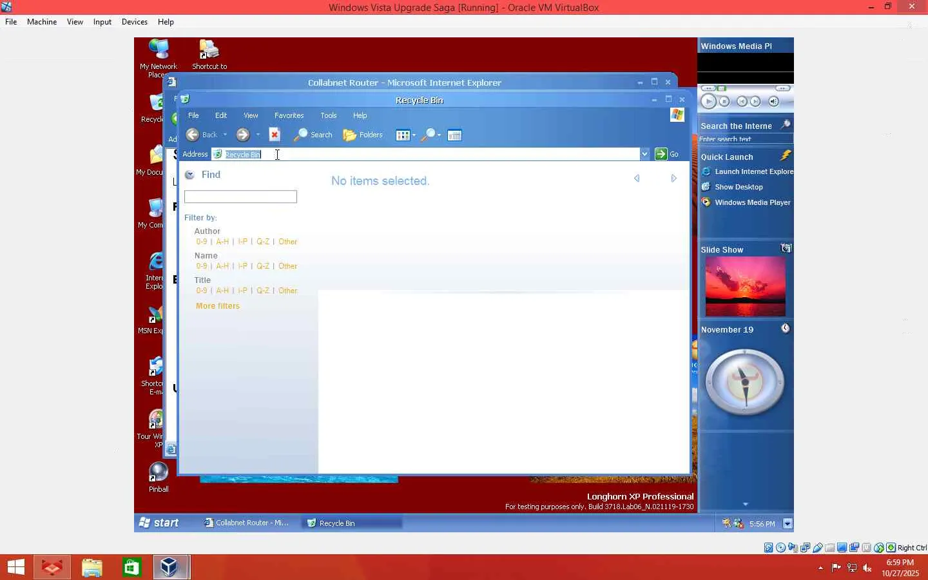Launch Internet Explorer from Quick Launch
The image size is (928, 580).
(748, 171)
